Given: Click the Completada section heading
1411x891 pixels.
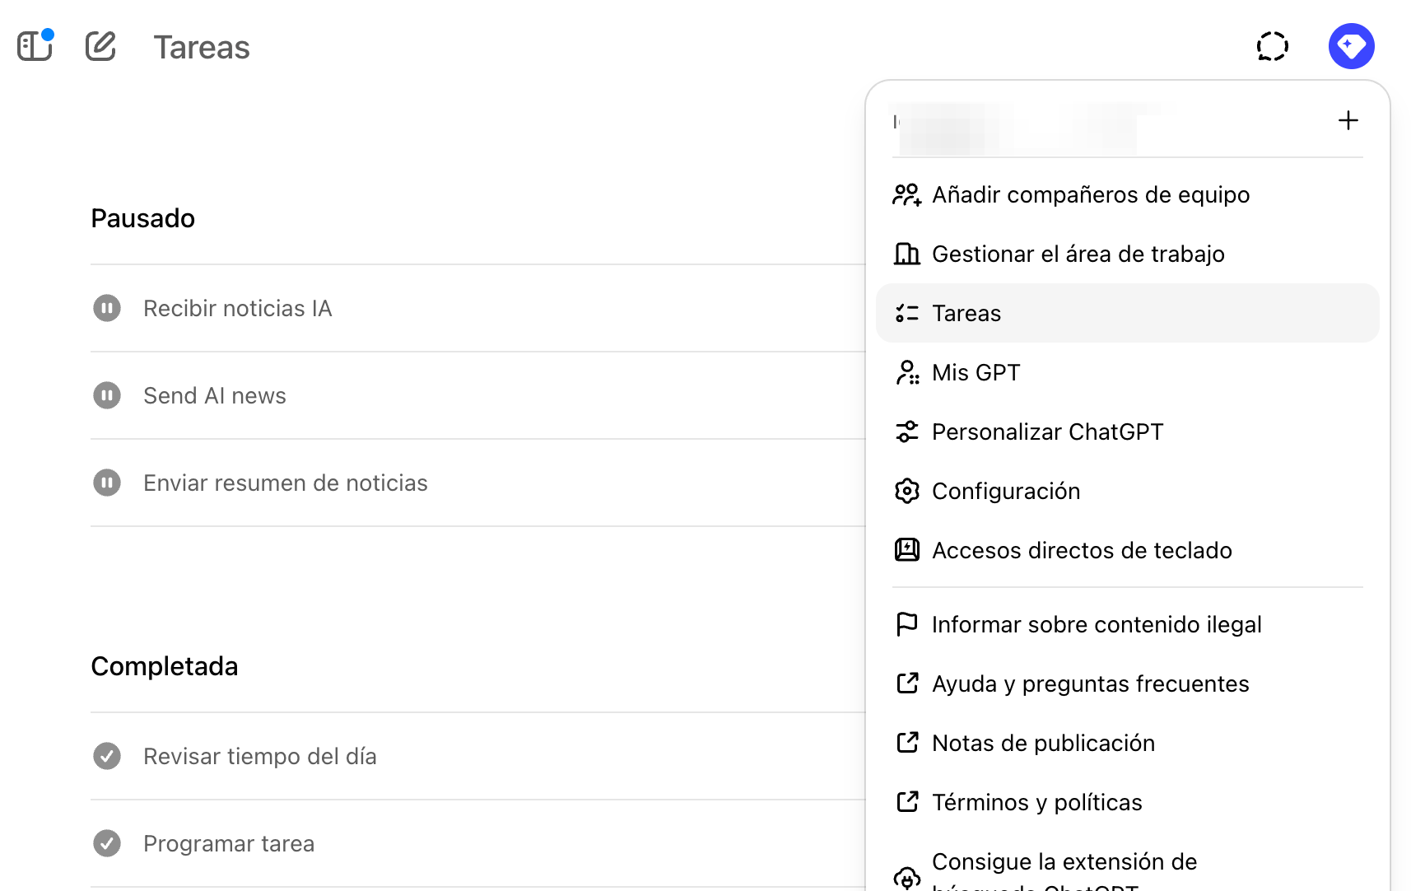Looking at the screenshot, I should point(165,666).
